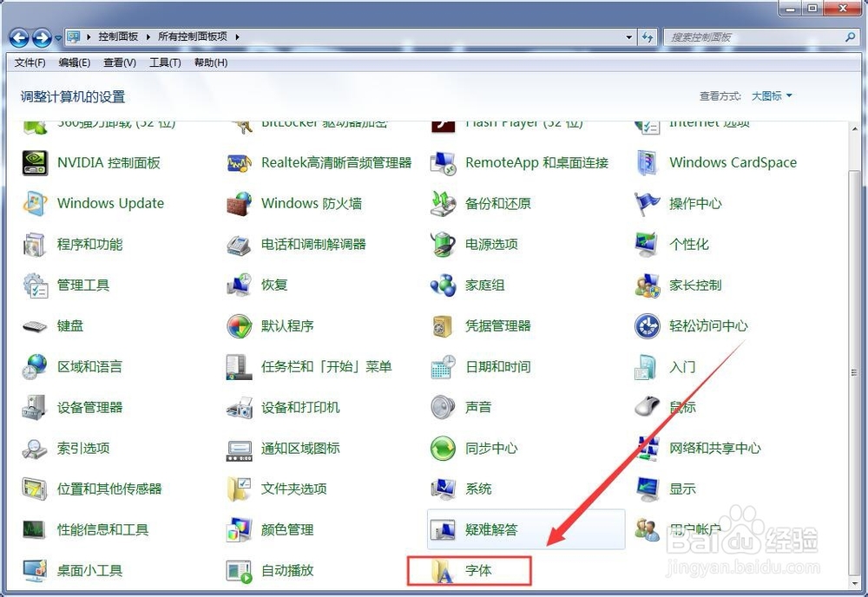Click the 电话和调制解调器 icon
The height and width of the screenshot is (597, 868).
[240, 245]
